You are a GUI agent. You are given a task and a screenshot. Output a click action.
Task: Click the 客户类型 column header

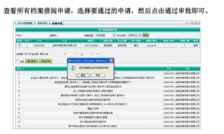136,41
